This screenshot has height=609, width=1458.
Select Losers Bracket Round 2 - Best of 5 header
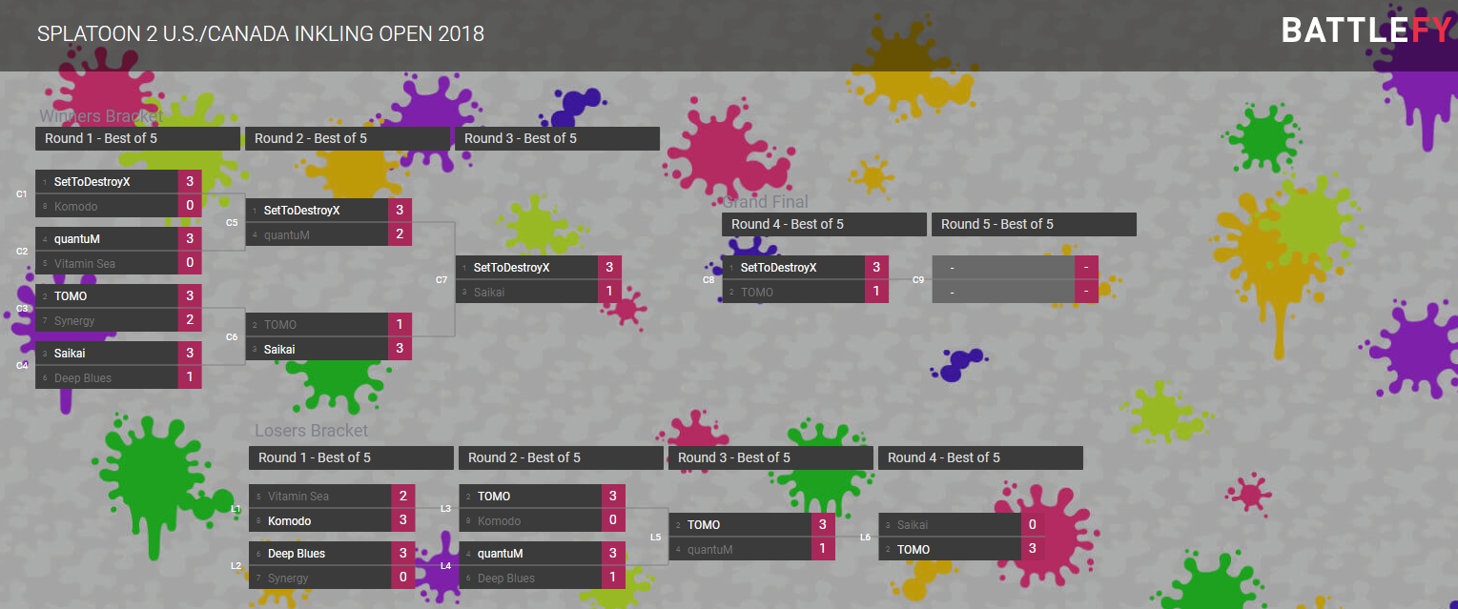pos(561,457)
